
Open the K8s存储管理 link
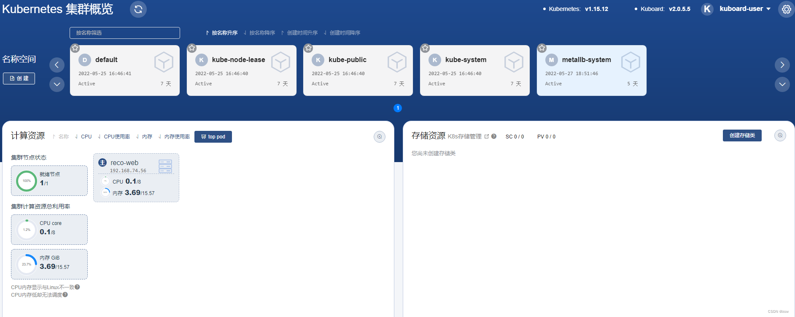[468, 137]
